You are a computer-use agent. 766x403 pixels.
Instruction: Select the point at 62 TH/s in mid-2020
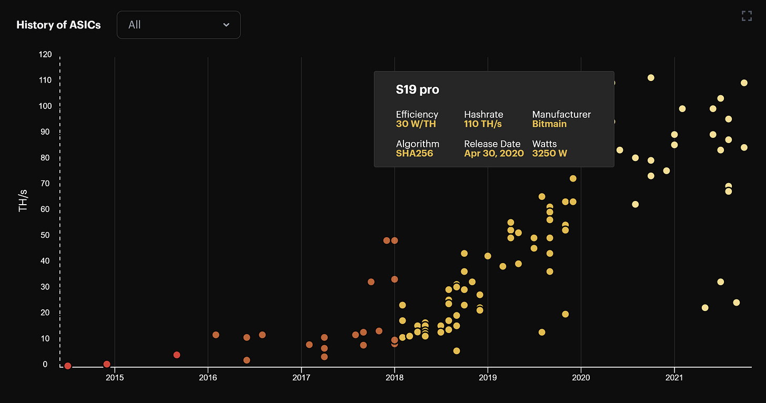[636, 204]
